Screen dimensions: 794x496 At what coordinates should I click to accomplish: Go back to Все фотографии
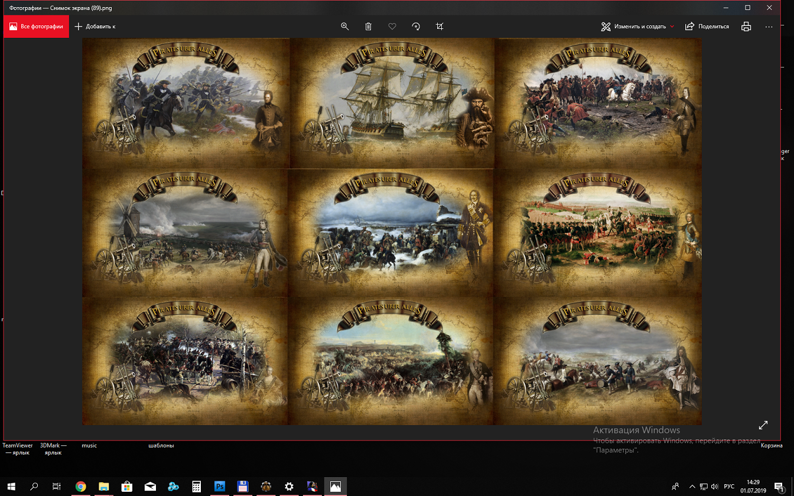36,27
